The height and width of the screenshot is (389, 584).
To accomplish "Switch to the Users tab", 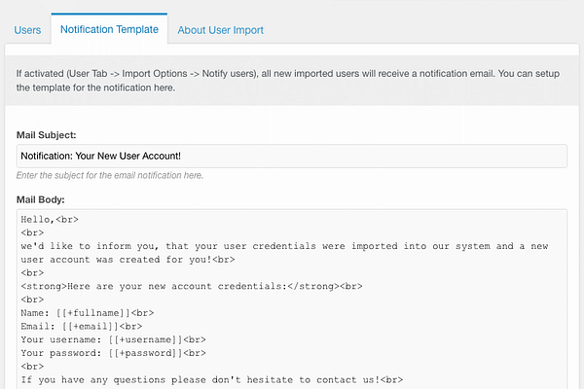I will pyautogui.click(x=27, y=30).
